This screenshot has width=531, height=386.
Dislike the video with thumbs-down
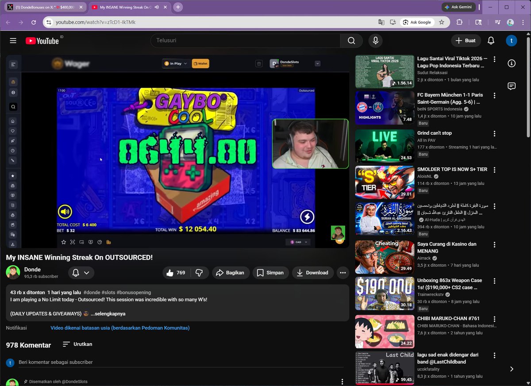pyautogui.click(x=199, y=273)
